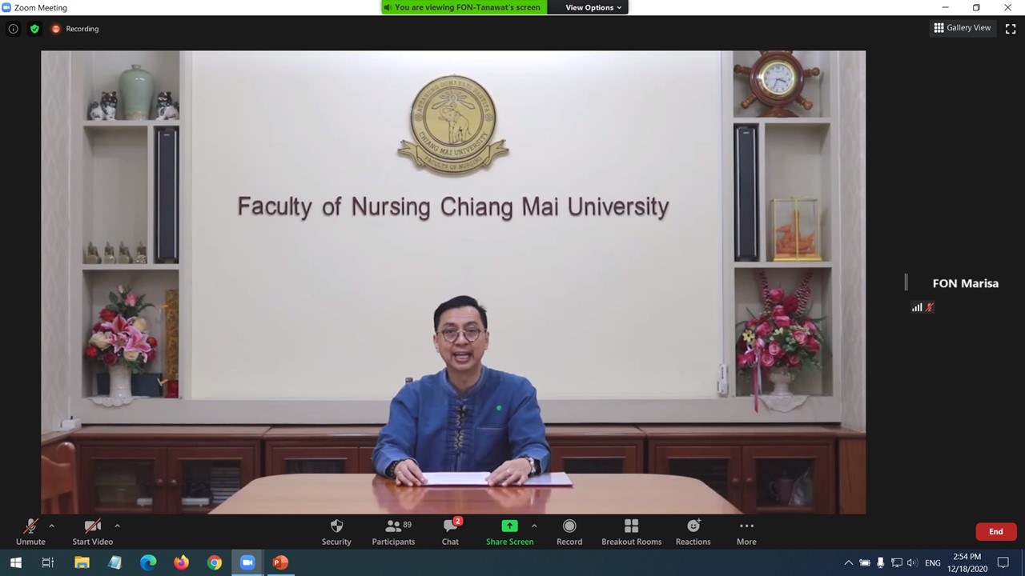The height and width of the screenshot is (576, 1025).
Task: Click the shared screen video area
Action: pyautogui.click(x=453, y=282)
